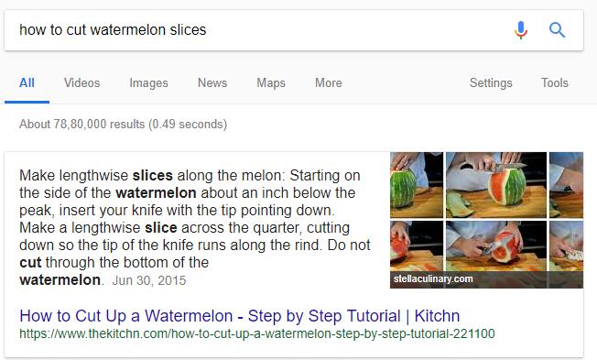Click inside the search query input field
Screen dimensions: 597x360
pyautogui.click(x=259, y=30)
